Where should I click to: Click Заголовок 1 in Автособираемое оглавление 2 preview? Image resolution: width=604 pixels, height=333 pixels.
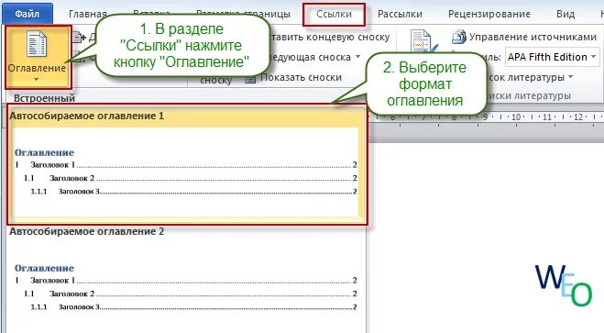point(53,281)
